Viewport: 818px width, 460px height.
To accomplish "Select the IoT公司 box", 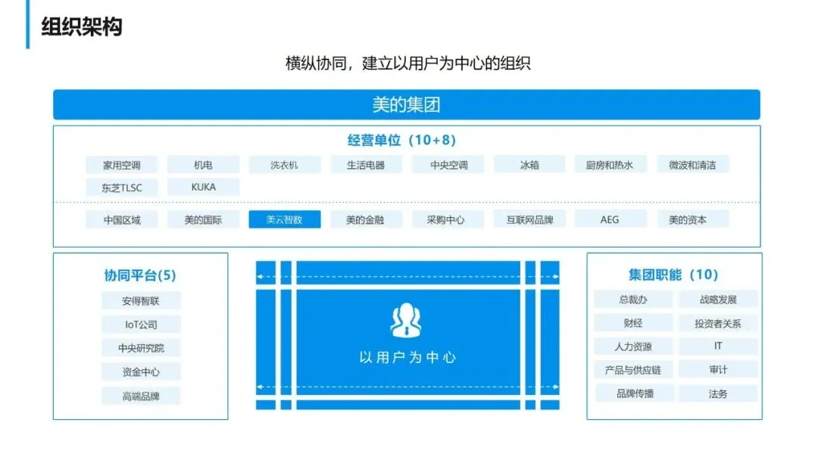I will coord(141,324).
